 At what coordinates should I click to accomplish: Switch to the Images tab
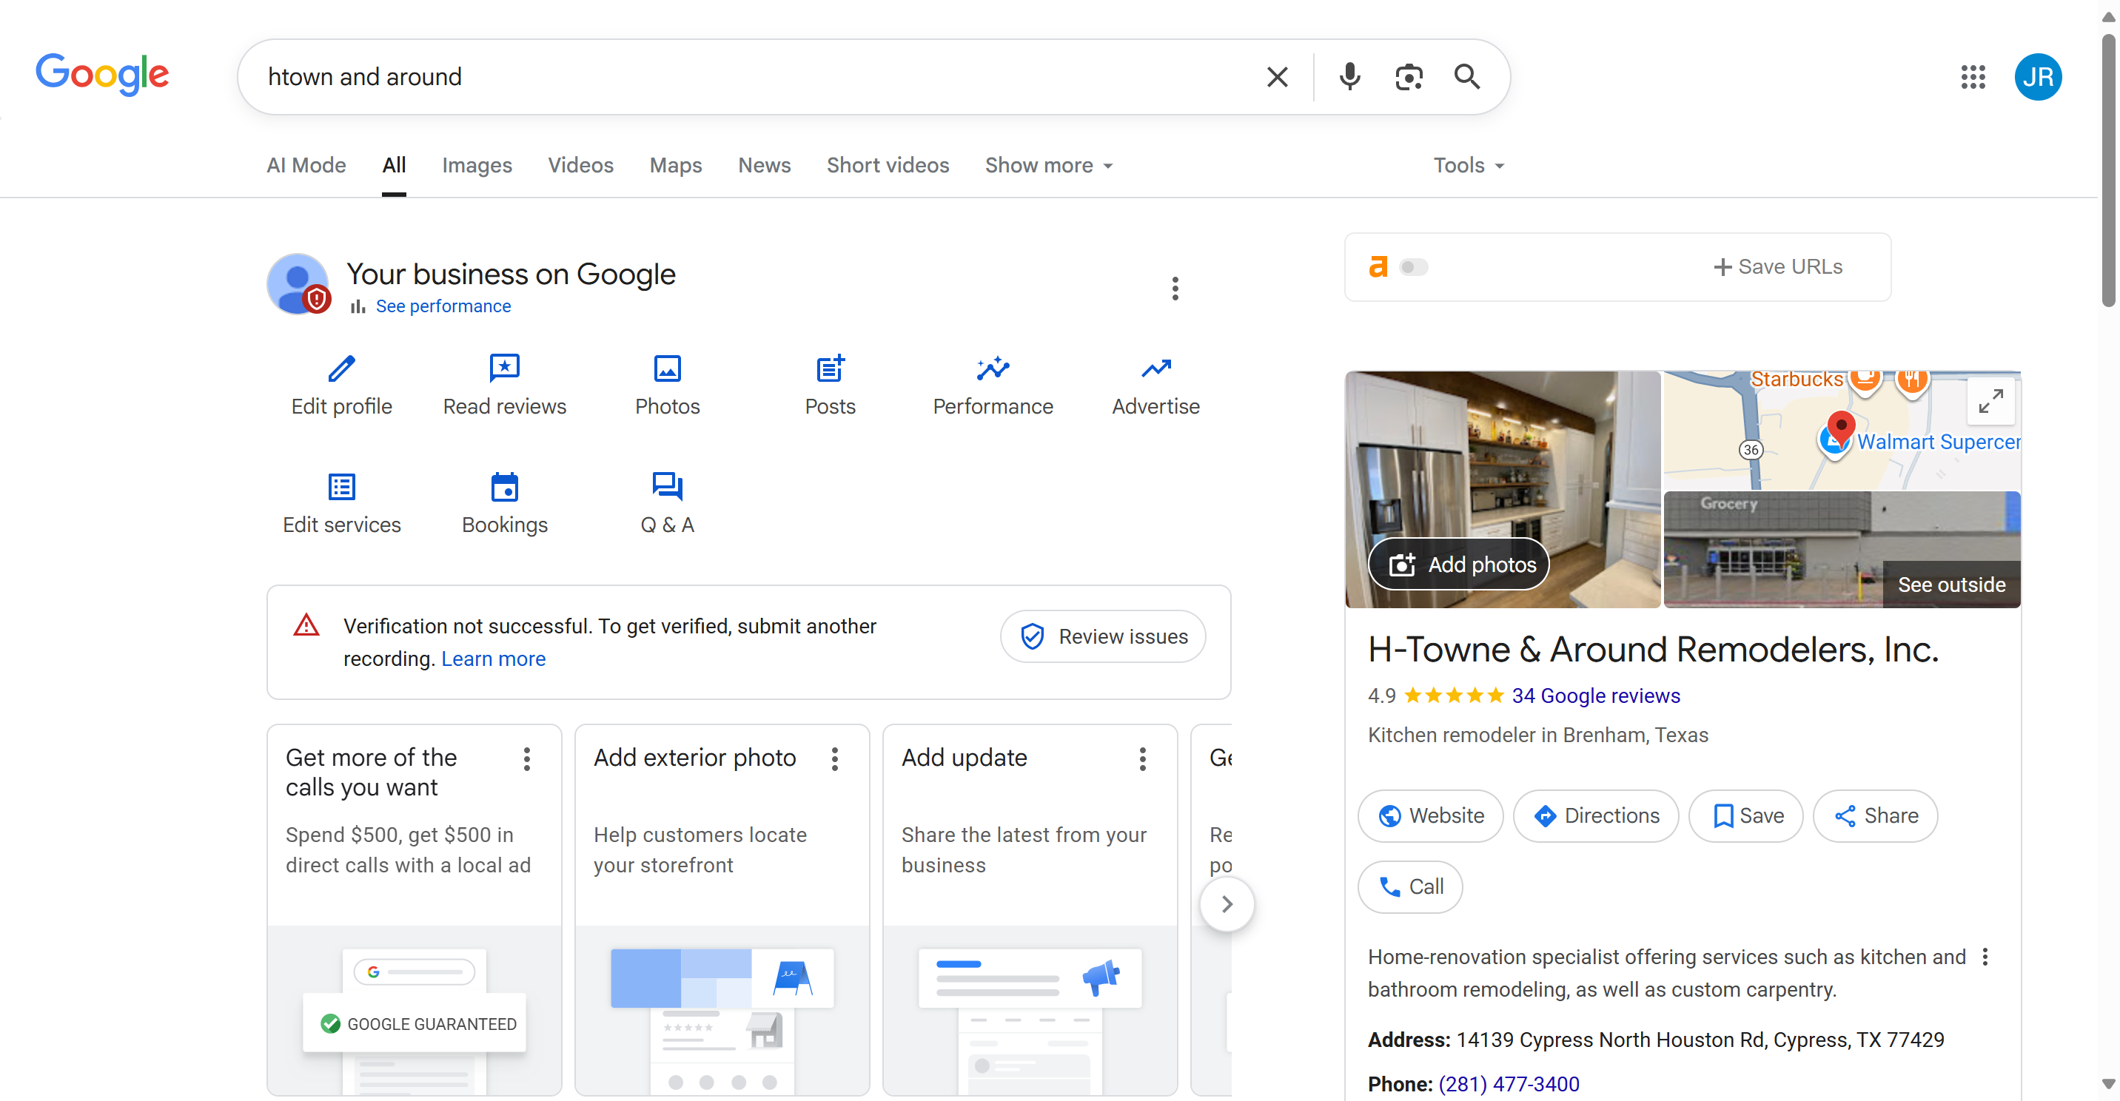point(477,166)
